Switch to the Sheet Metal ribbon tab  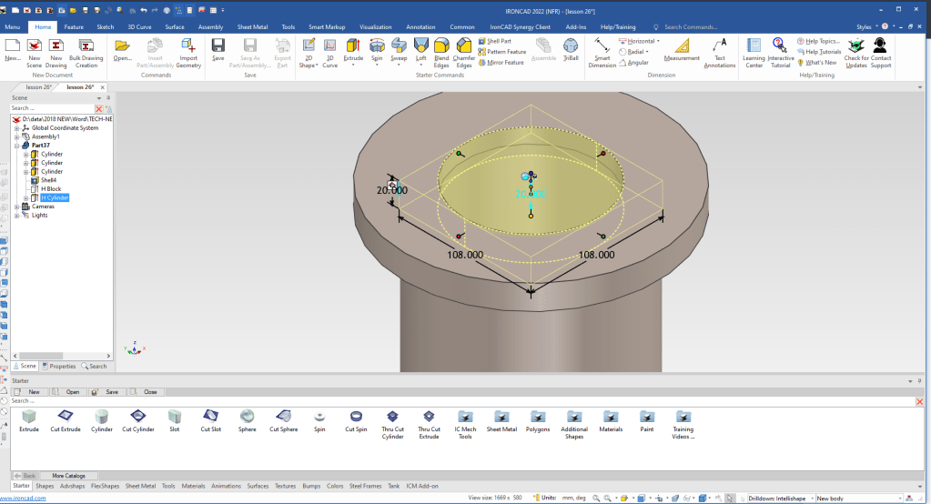pos(253,27)
